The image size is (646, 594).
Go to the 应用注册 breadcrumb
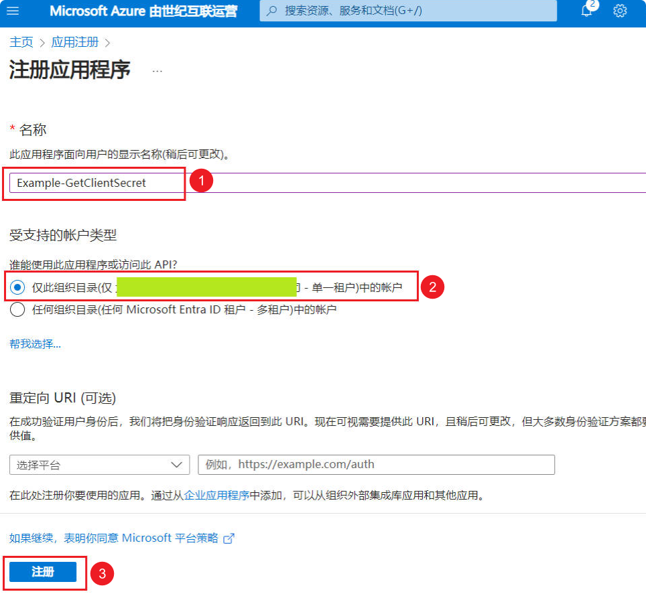coord(75,42)
